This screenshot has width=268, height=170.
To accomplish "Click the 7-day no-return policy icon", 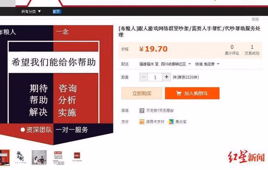I will [142, 111].
